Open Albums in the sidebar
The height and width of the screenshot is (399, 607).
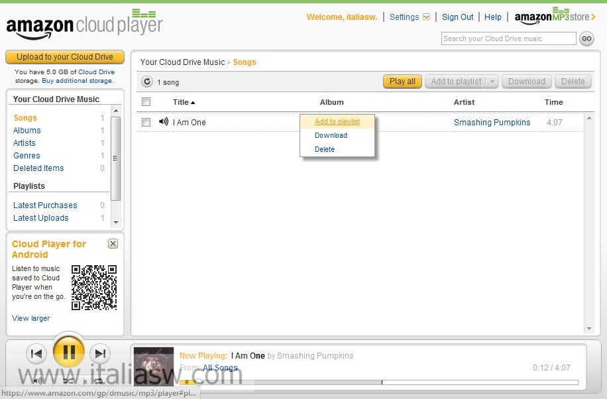[x=27, y=131]
